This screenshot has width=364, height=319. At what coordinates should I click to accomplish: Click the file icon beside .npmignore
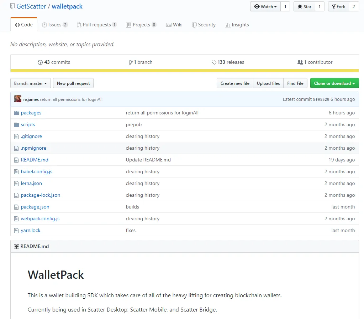point(16,148)
